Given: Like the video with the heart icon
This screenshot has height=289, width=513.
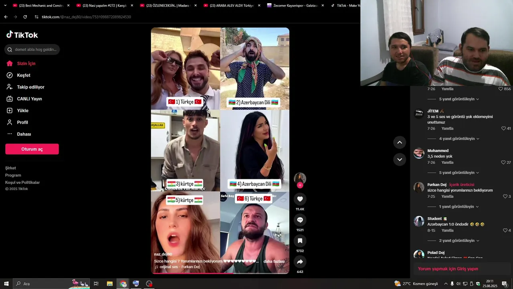Looking at the screenshot, I should click(300, 199).
